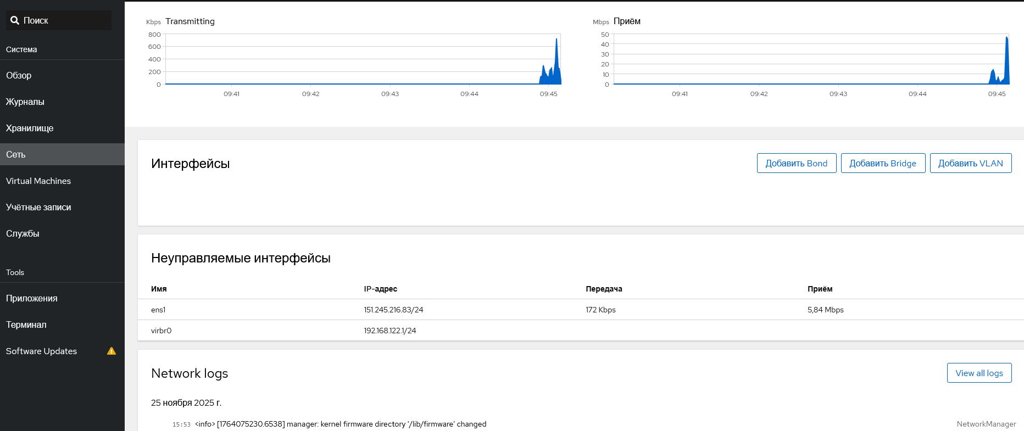
Task: Go to Журналы in sidebar
Action: (25, 102)
